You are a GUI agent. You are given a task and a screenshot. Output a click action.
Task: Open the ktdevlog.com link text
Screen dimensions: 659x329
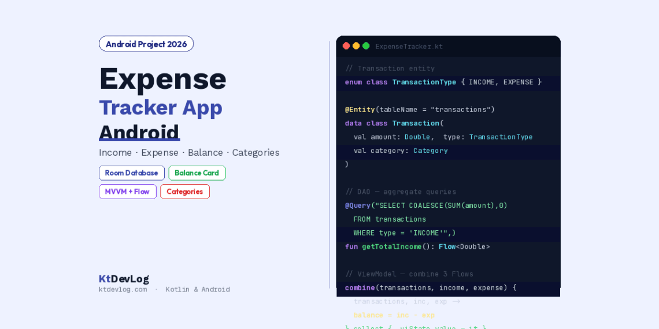point(123,290)
